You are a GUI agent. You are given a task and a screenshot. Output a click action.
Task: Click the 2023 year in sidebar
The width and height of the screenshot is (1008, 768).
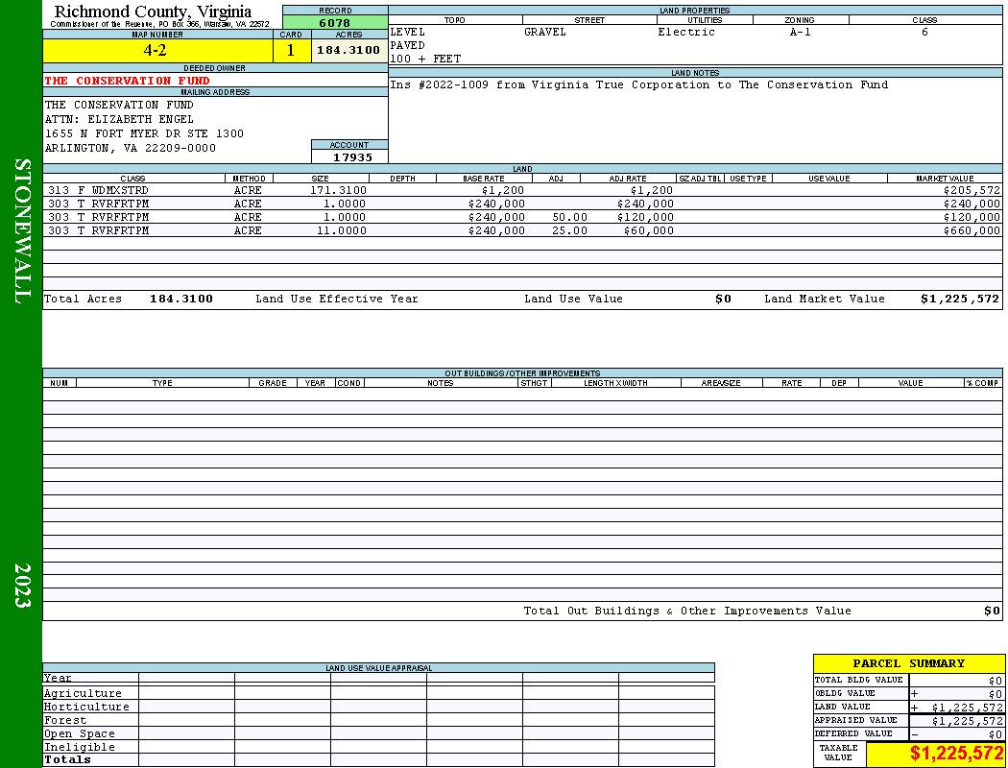[21, 586]
